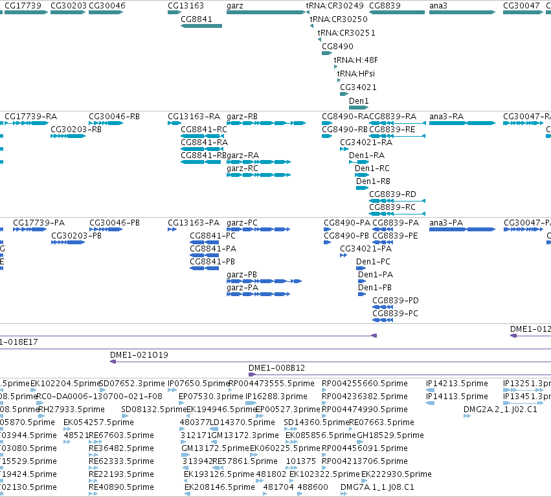Click the CG8841 gene bar

pyautogui.click(x=201, y=26)
